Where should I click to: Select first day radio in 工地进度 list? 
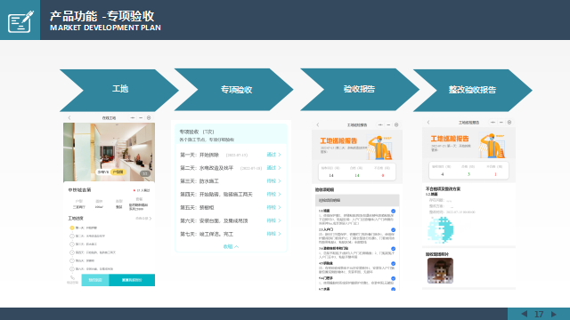[x=72, y=228]
